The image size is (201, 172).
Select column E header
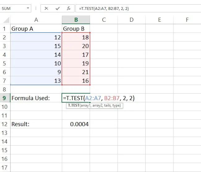coord(160,20)
